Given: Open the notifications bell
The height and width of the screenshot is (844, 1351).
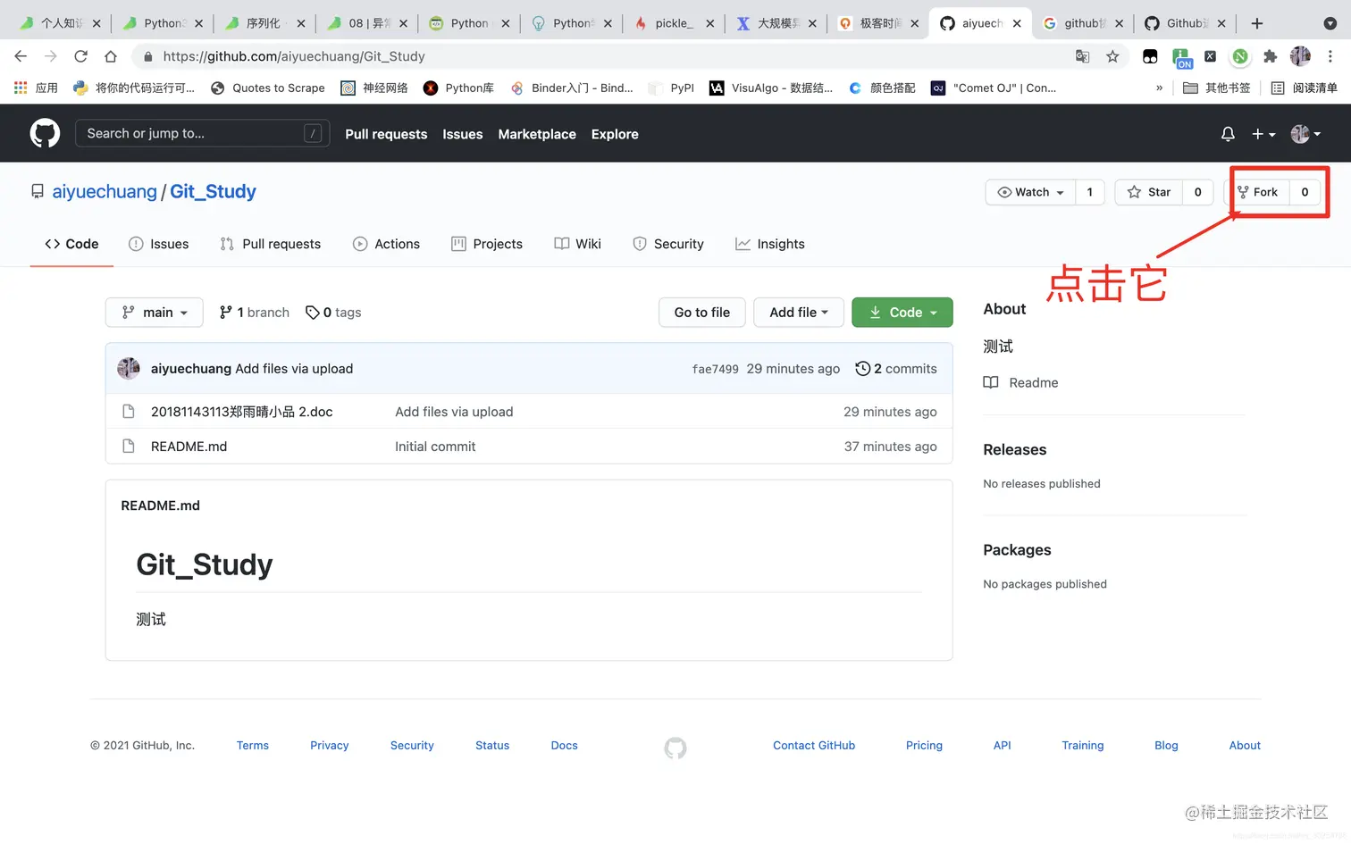Looking at the screenshot, I should [1228, 134].
